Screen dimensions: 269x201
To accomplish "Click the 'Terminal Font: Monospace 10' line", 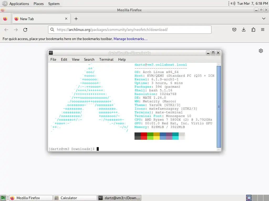I will pos(163,116).
